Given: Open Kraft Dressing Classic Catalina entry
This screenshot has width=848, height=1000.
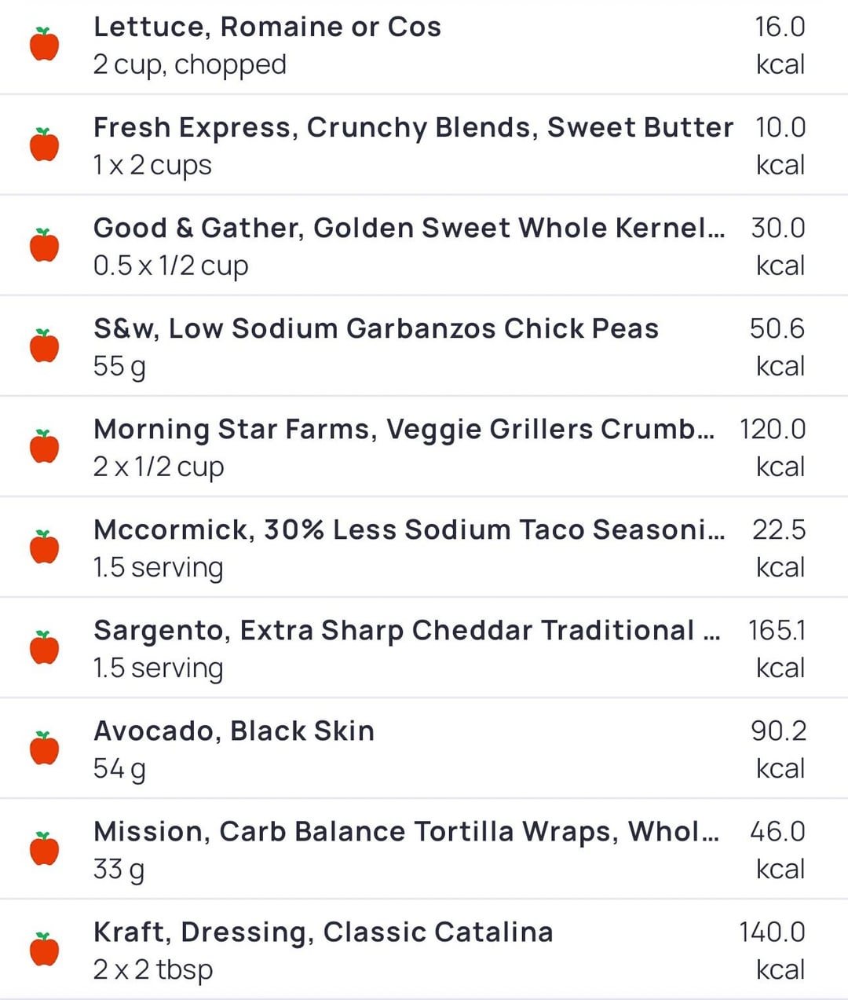Looking at the screenshot, I should pos(424,950).
